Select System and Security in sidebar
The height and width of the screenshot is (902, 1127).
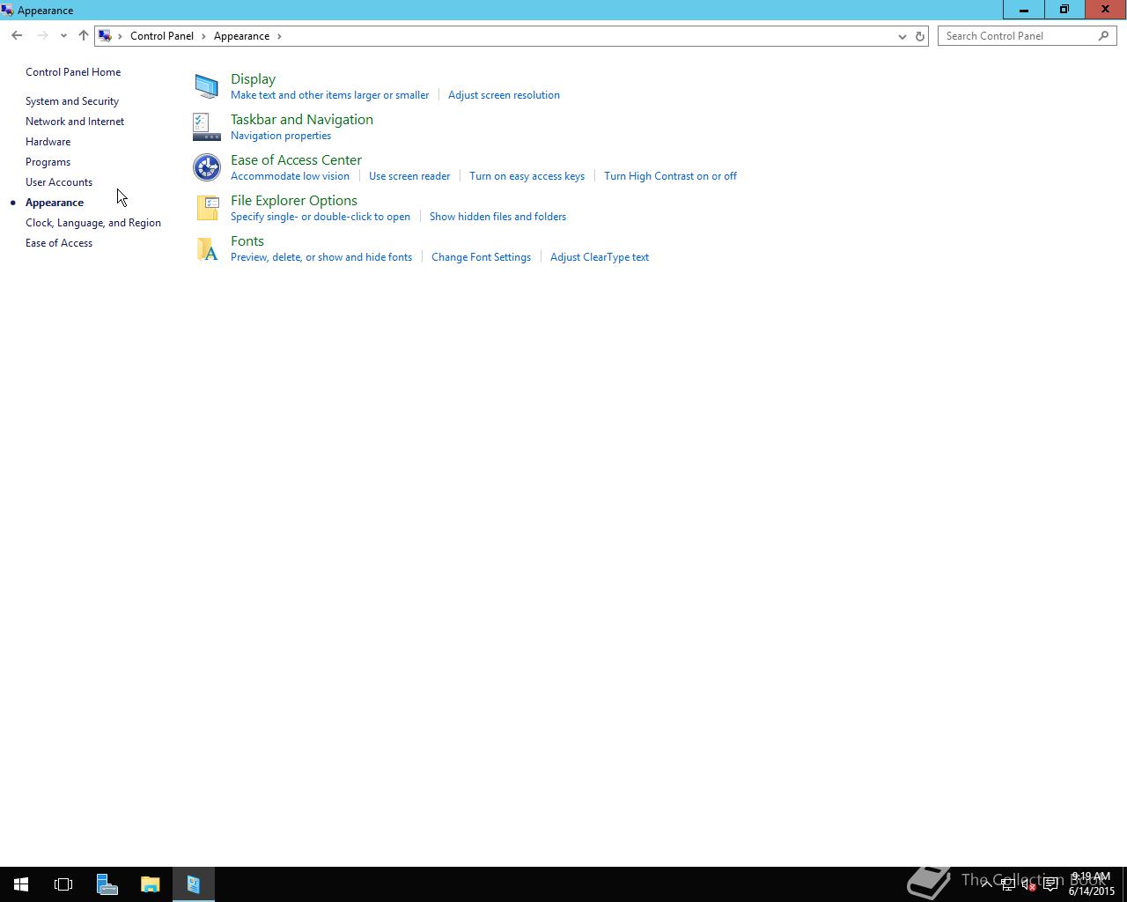tap(72, 101)
